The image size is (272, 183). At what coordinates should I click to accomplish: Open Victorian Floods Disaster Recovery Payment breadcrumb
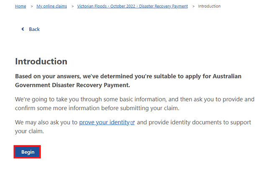coord(132,6)
